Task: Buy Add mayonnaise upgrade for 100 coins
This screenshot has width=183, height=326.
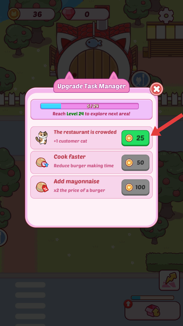Action: pyautogui.click(x=135, y=187)
